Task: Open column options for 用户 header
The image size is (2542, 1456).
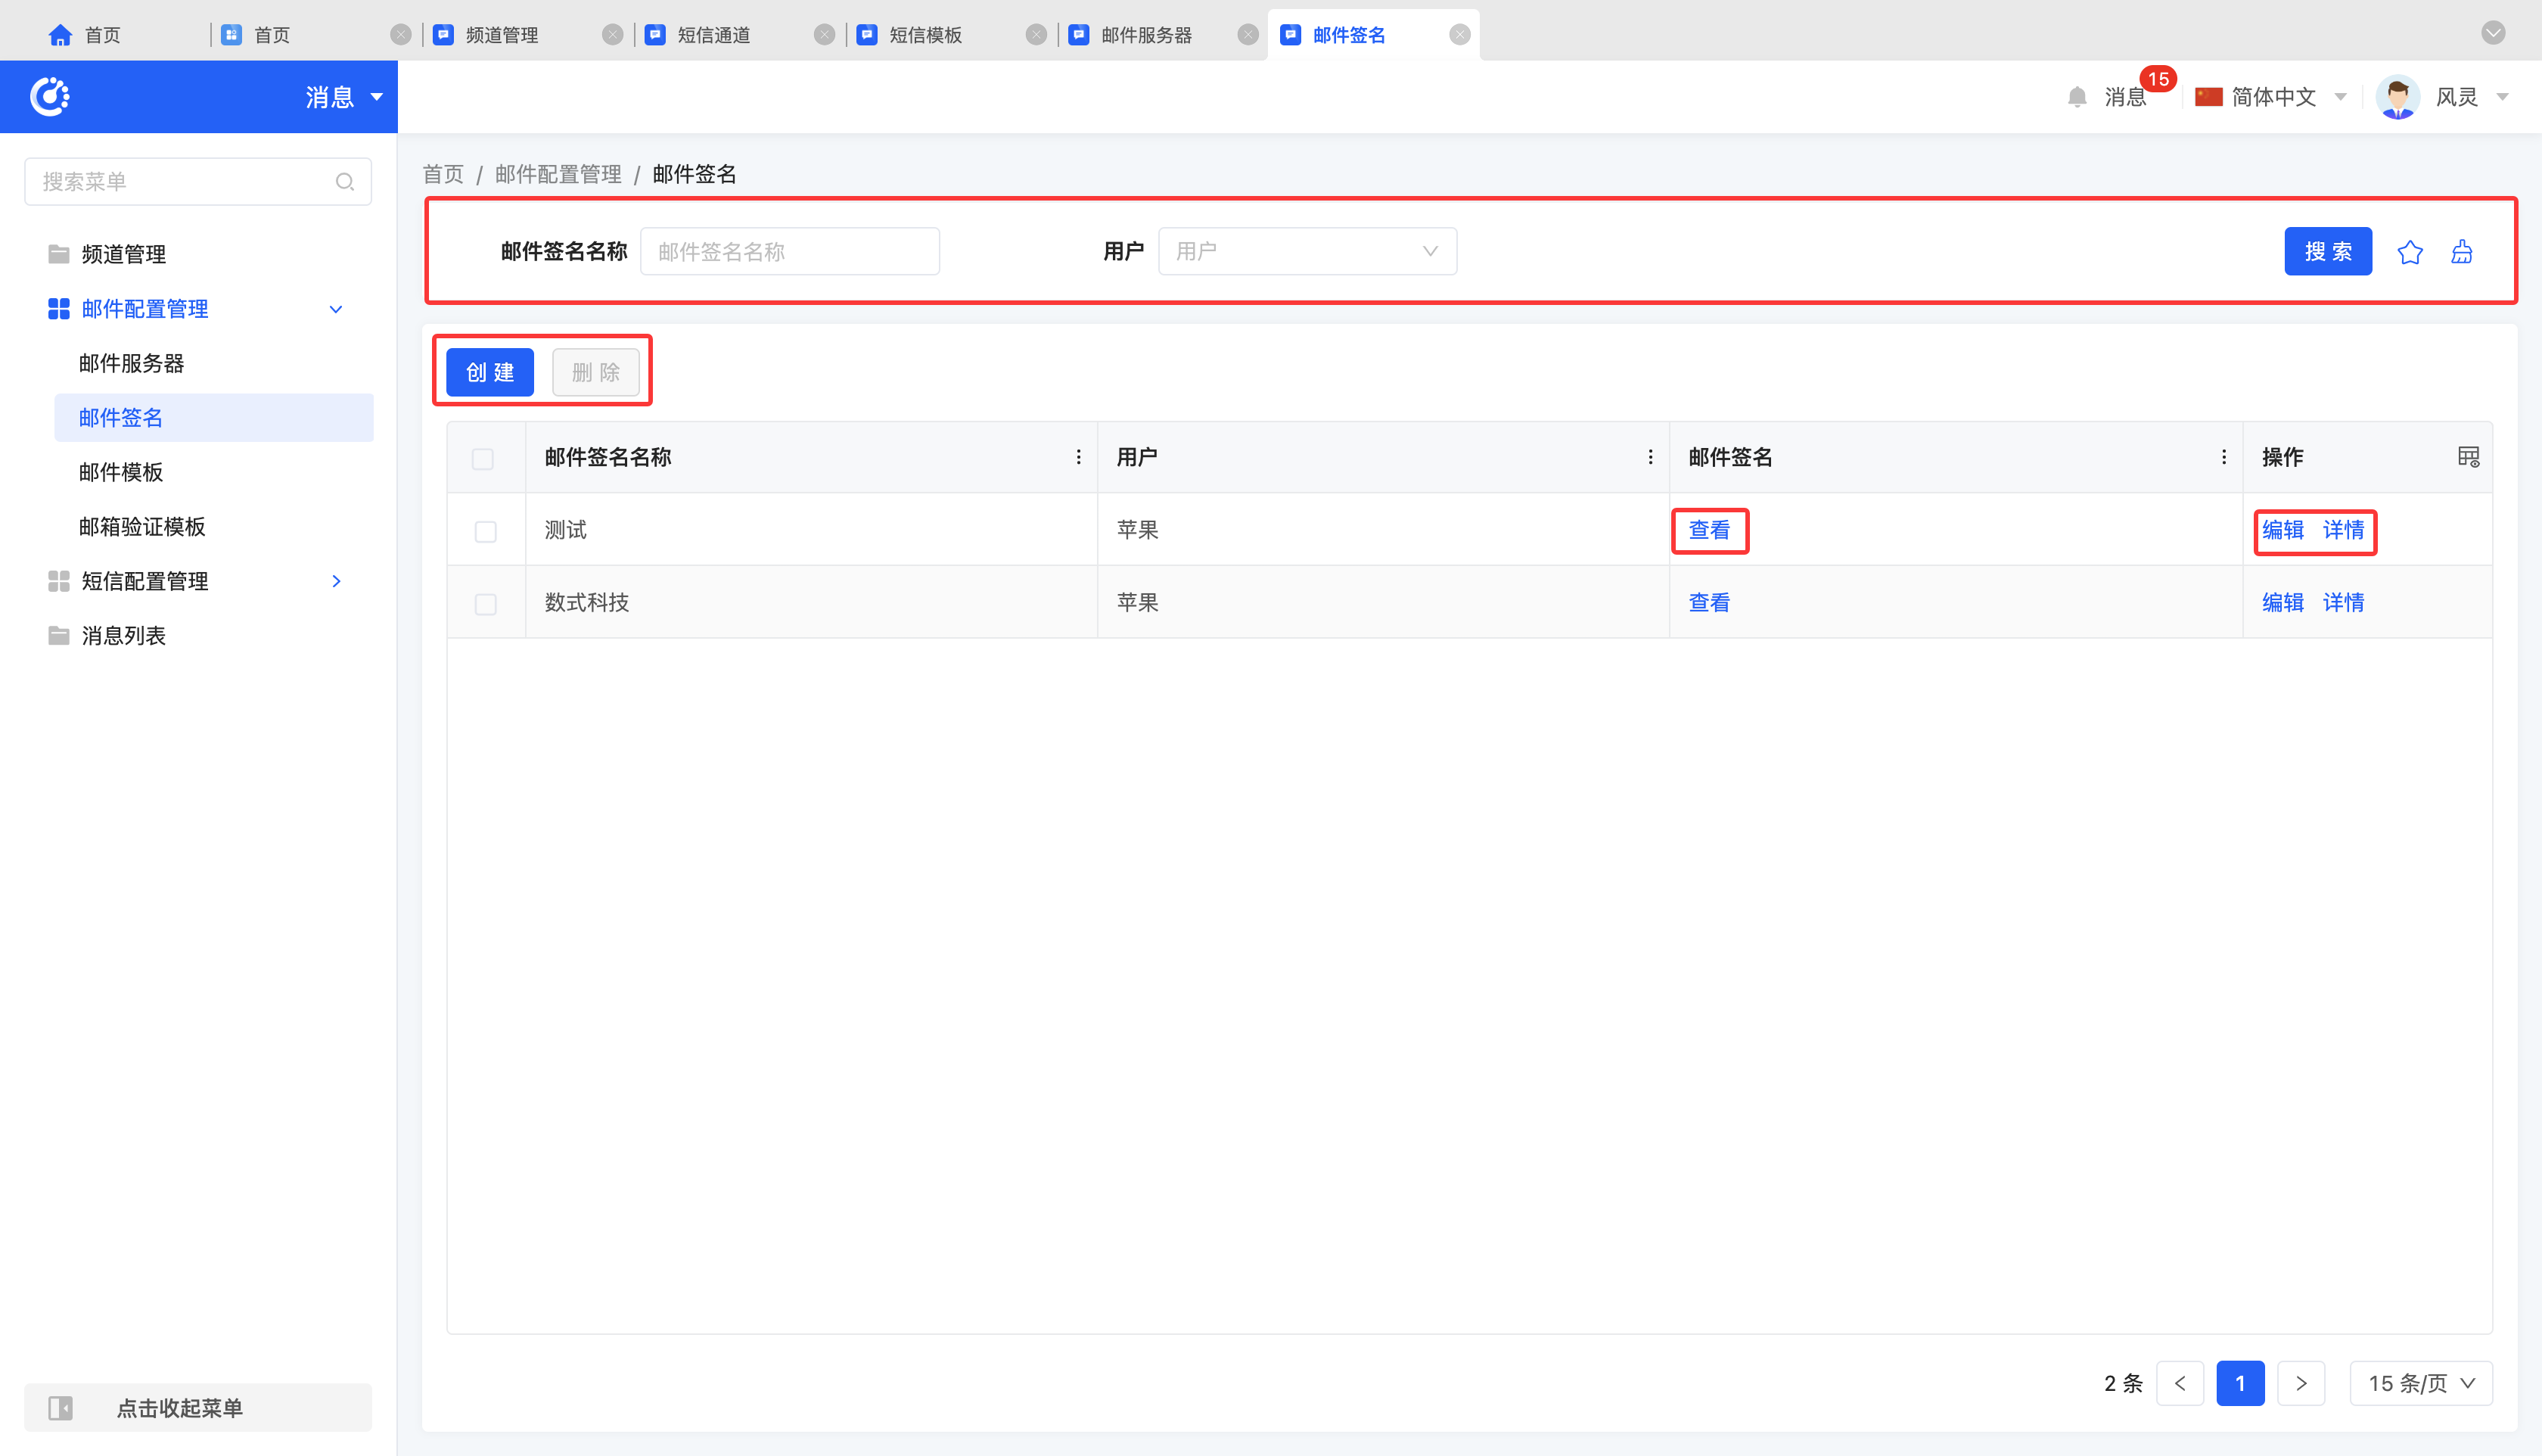Action: click(x=1649, y=457)
